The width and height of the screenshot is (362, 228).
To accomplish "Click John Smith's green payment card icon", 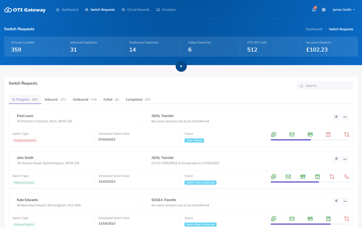I will click(303, 176).
